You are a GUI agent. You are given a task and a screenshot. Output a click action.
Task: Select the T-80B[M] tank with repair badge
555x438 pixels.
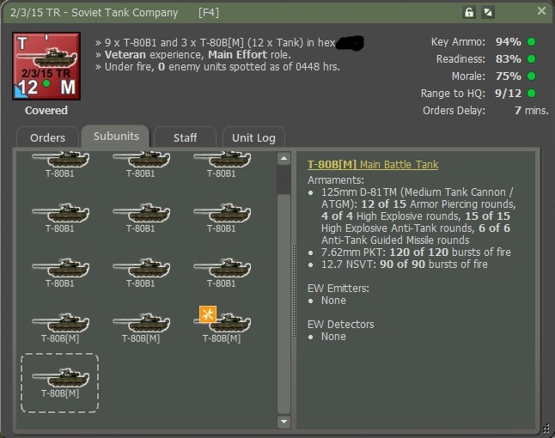point(222,327)
